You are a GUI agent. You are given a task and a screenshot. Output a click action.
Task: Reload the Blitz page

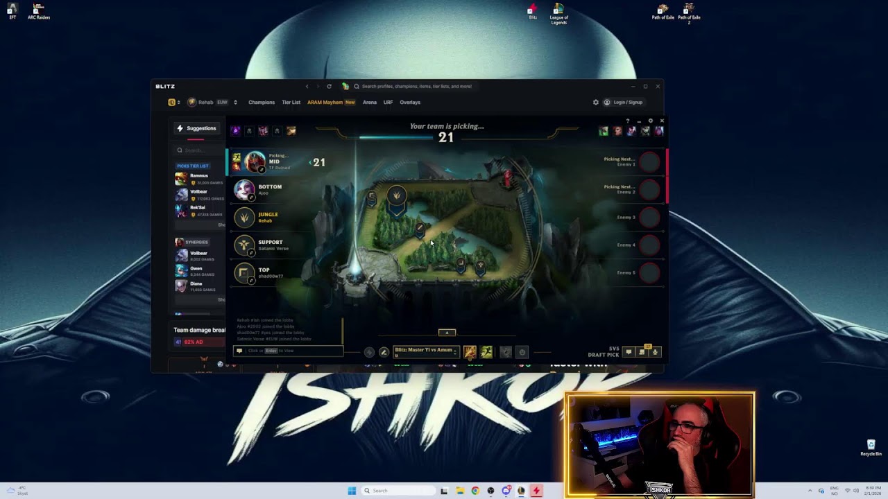tap(329, 87)
